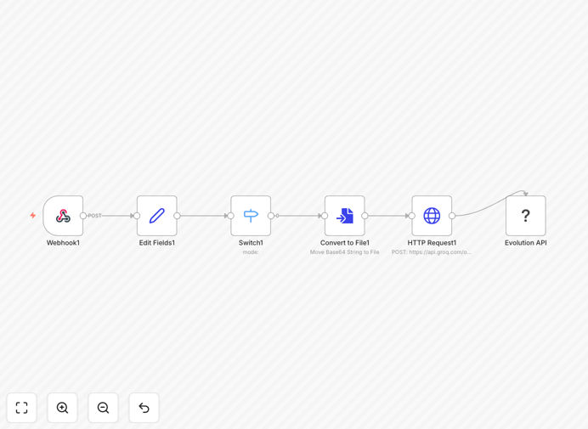Click the Edit Fields1 input connector
Viewport: 588px width, 429px height.
pos(137,216)
